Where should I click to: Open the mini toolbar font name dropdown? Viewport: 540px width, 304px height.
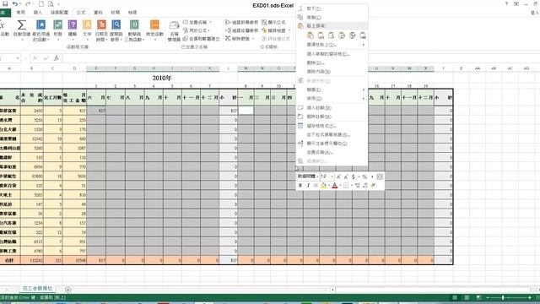(x=316, y=176)
